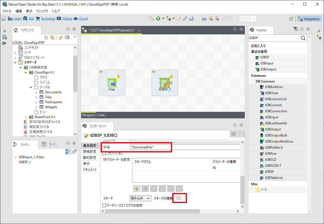This screenshot has height=224, width=324.
Task: Select tDBBulkExec in palette
Action: coord(274,87)
